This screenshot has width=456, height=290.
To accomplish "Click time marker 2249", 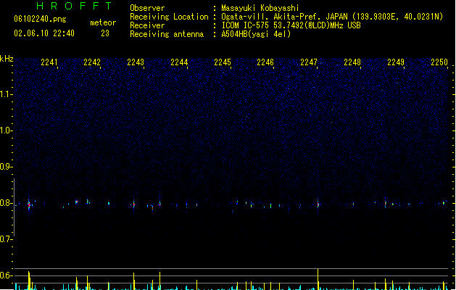I will [x=396, y=62].
